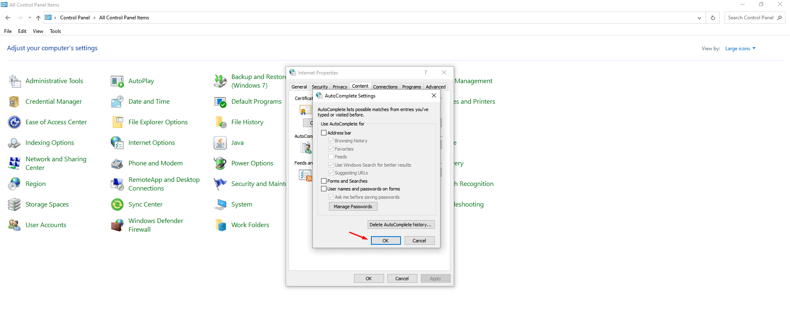Open Windows Defender Firewall icon

tap(117, 225)
